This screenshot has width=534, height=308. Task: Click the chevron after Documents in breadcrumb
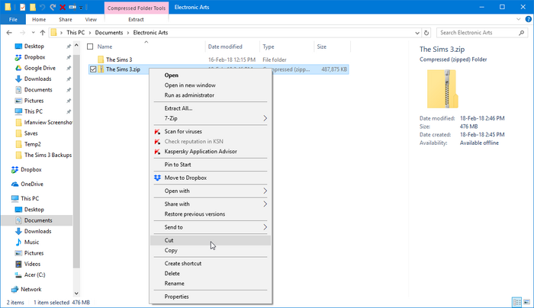128,33
